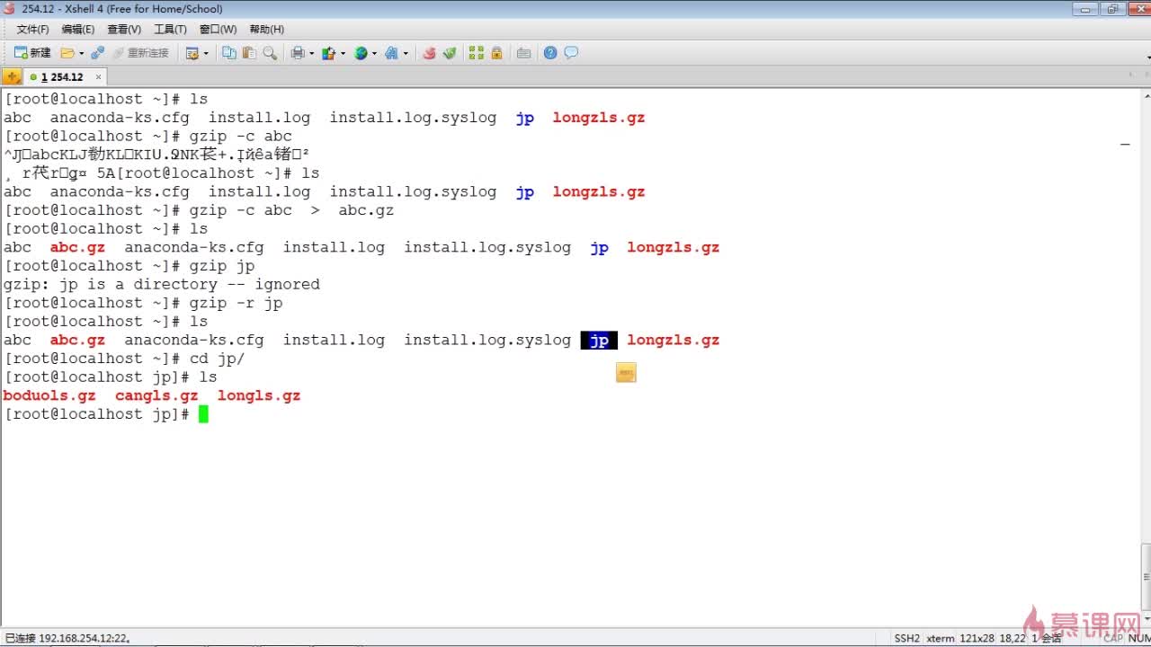Click the padlock lock-screen icon
This screenshot has width=1151, height=647.
coord(496,53)
